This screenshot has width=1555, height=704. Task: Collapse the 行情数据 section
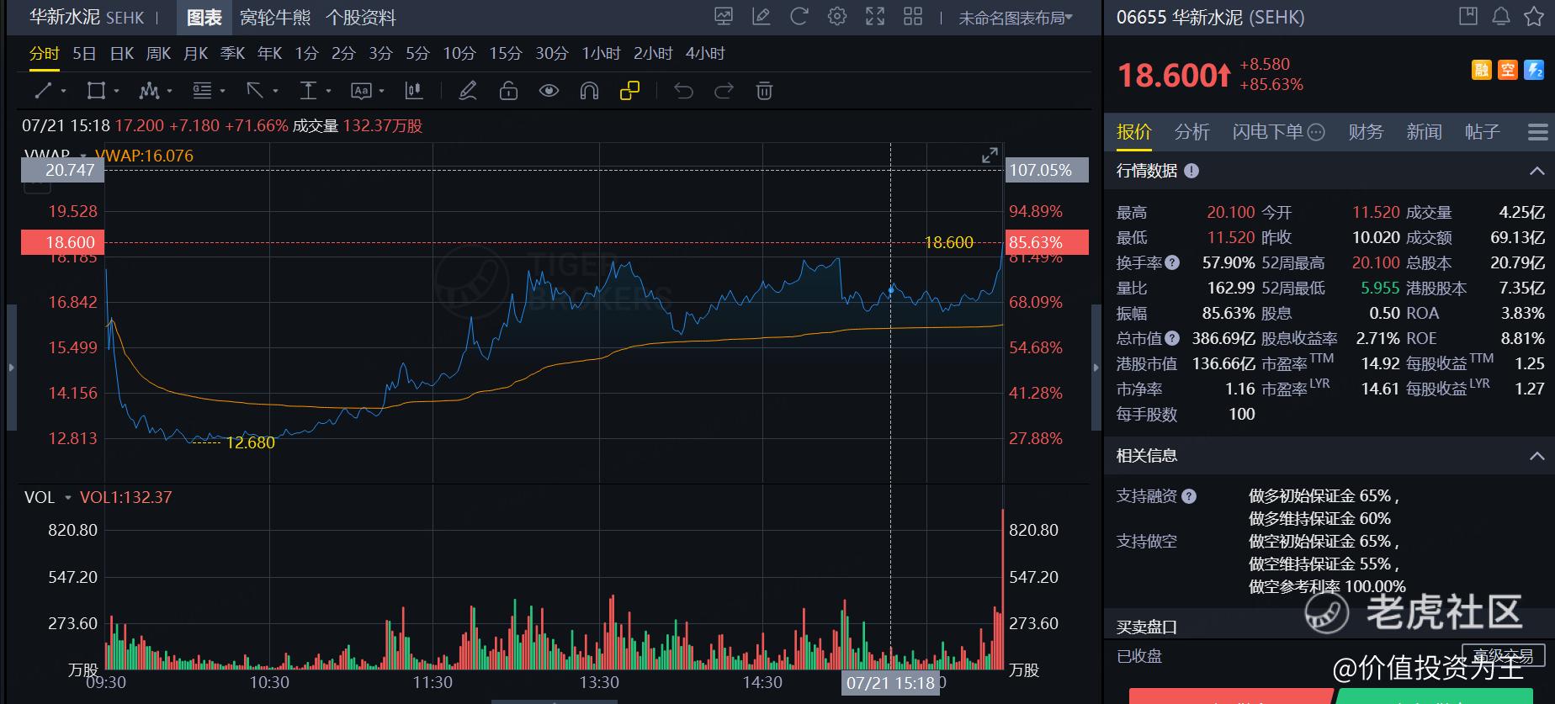[1536, 171]
